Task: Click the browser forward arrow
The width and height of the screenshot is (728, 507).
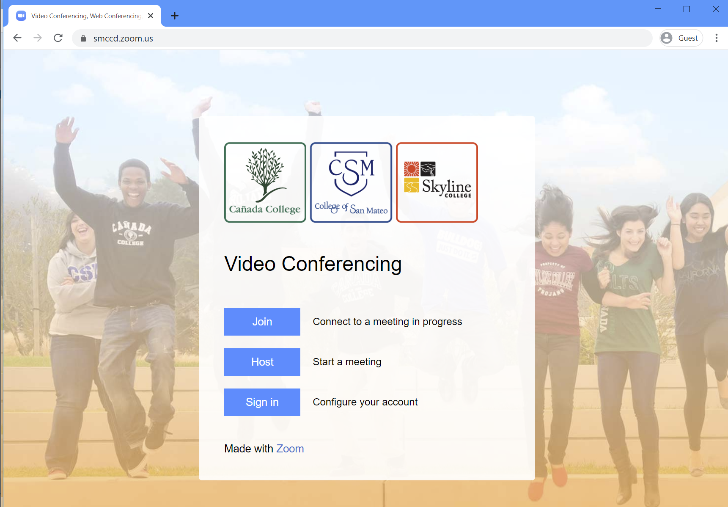Action: (38, 38)
